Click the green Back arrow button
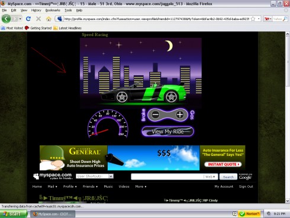This screenshot has width=290, height=218. point(6,19)
